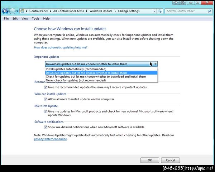Confirm settings with OK button
Viewport: 215px width, 172px height.
pos(150,160)
